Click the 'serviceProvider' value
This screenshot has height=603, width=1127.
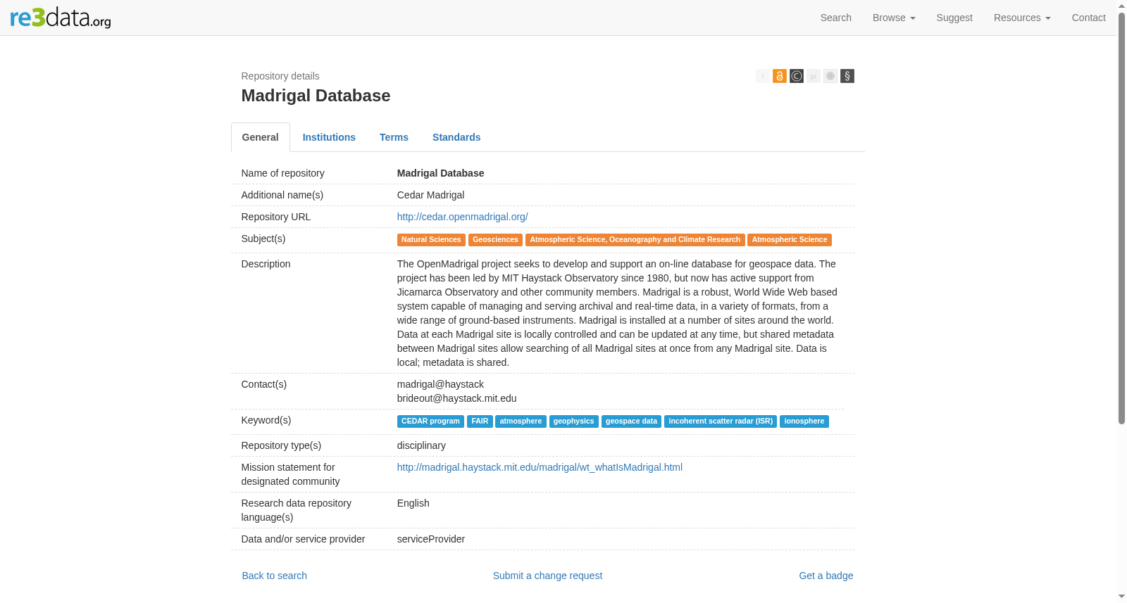coord(431,539)
